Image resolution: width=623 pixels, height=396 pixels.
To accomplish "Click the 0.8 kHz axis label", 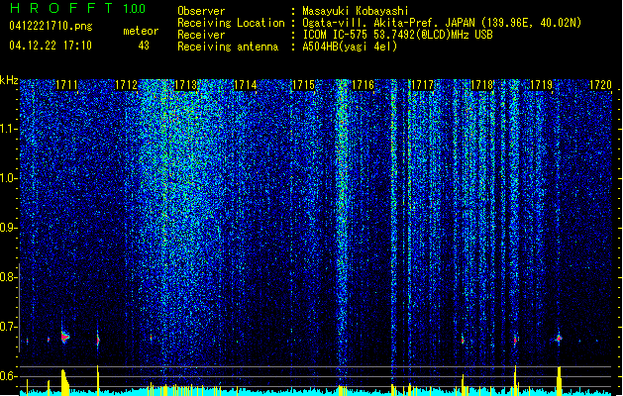I will tap(7, 277).
